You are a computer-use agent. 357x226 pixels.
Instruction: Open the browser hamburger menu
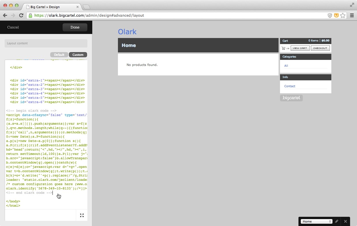point(352,15)
